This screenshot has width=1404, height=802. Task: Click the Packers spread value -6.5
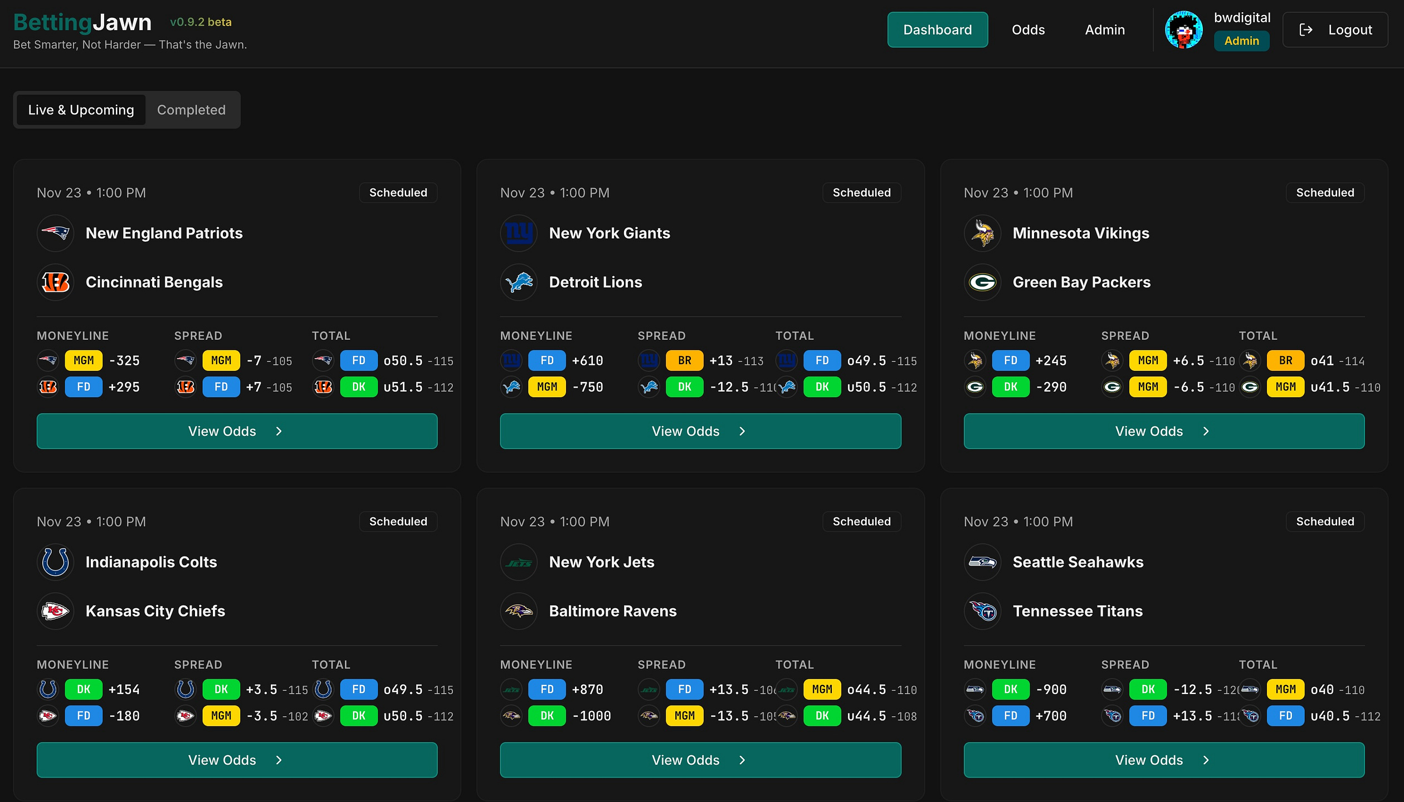point(1188,387)
